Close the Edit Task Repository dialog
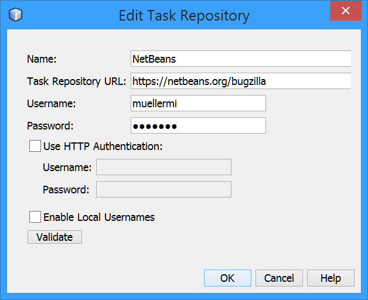 point(346,11)
